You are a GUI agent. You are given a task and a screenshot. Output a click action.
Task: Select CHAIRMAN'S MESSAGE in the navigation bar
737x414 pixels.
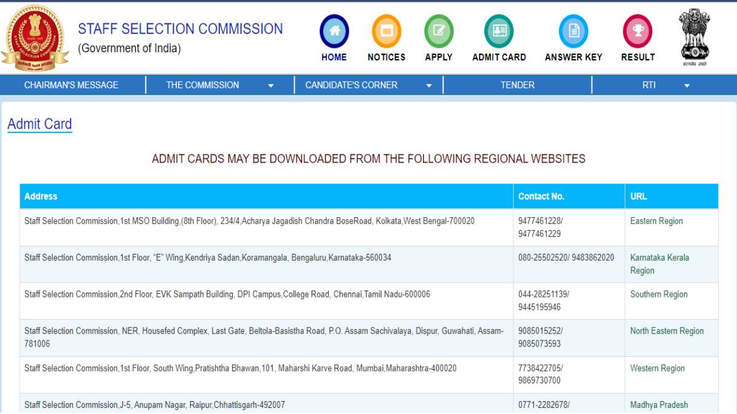coord(71,85)
